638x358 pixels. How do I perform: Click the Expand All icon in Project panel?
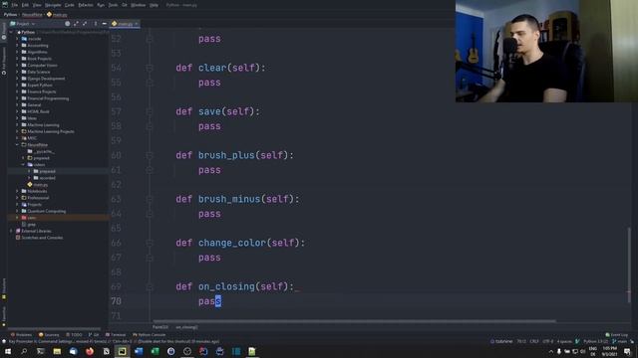(x=76, y=24)
